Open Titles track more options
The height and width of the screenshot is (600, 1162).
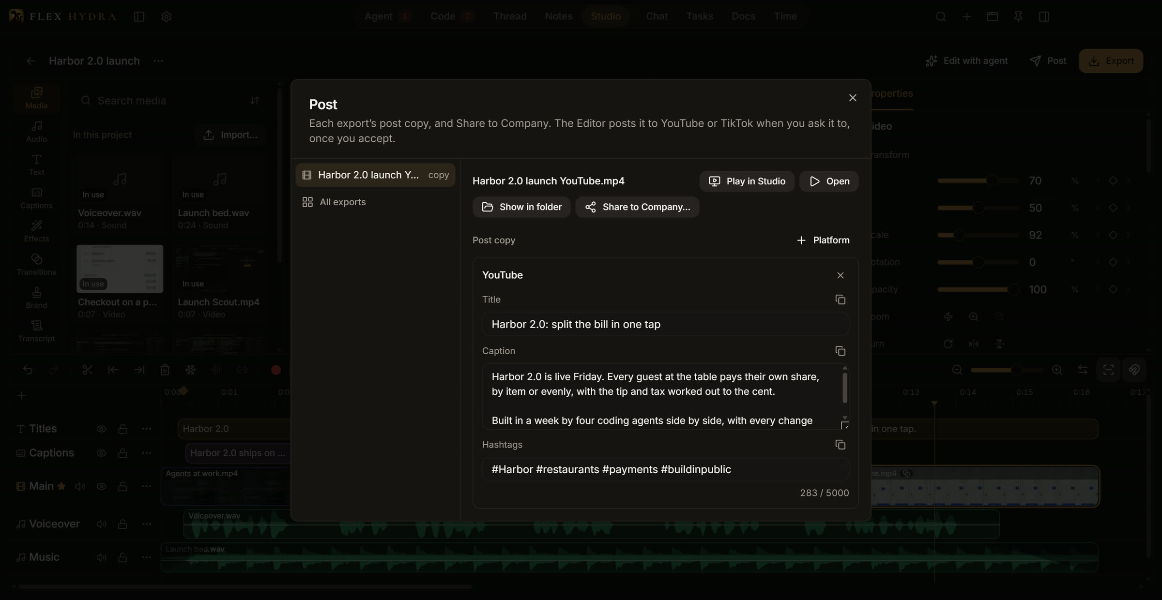pos(146,429)
